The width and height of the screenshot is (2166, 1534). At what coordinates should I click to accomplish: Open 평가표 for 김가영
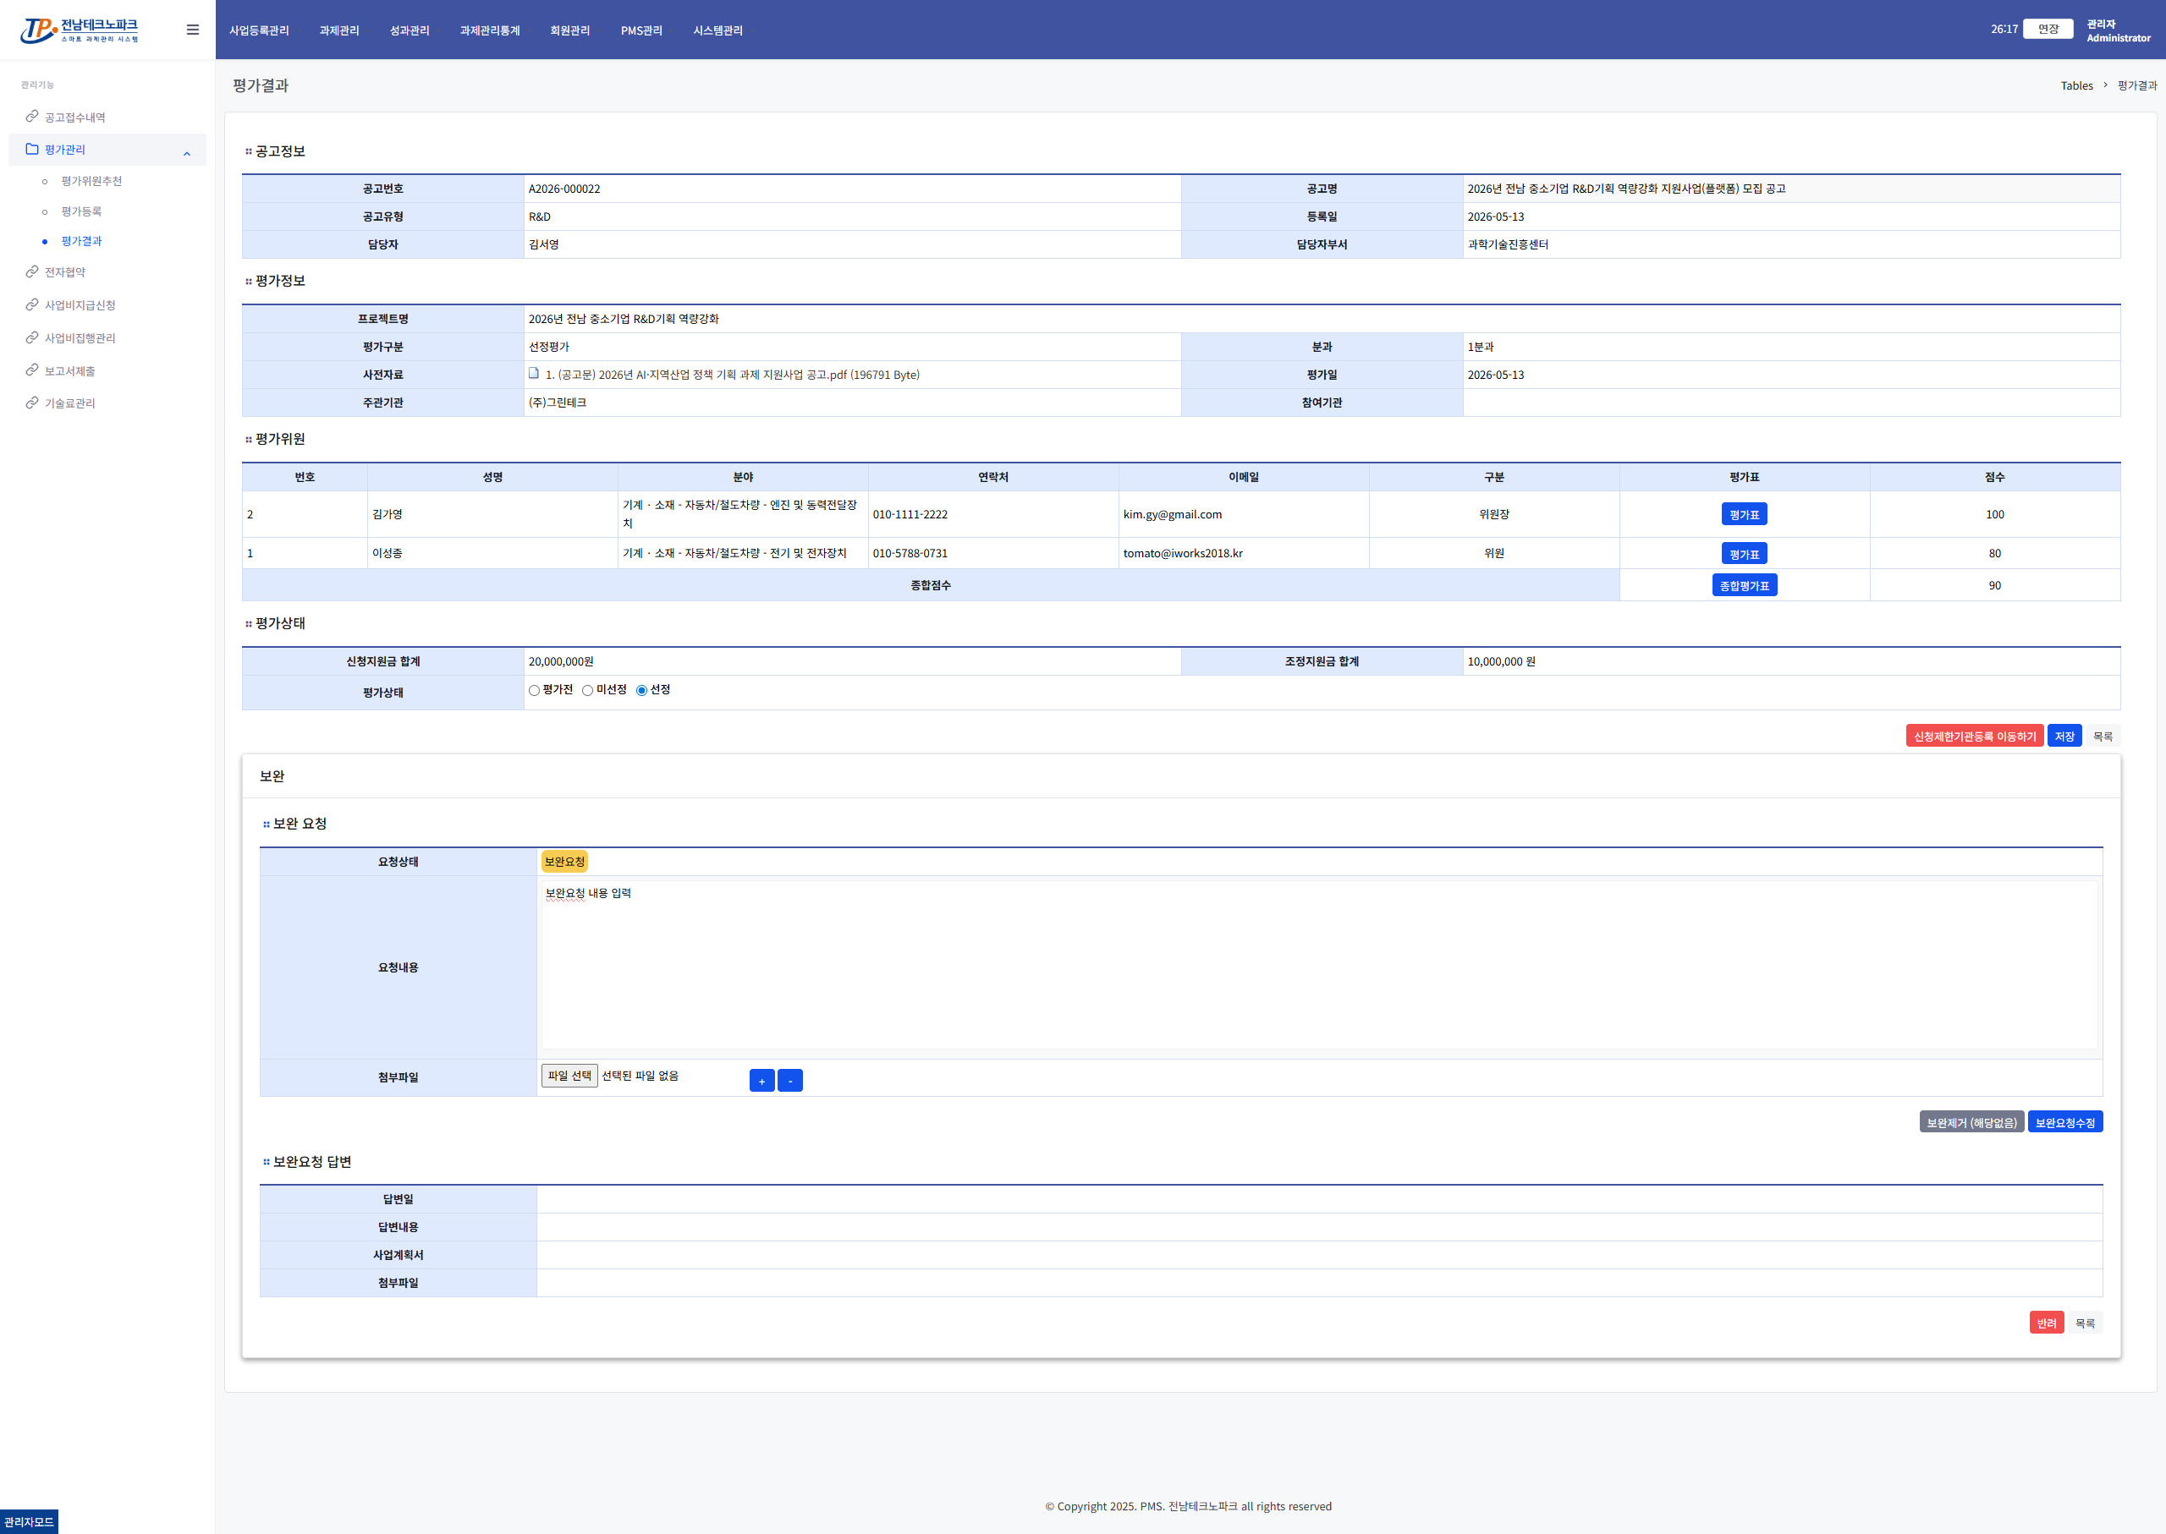coord(1744,515)
